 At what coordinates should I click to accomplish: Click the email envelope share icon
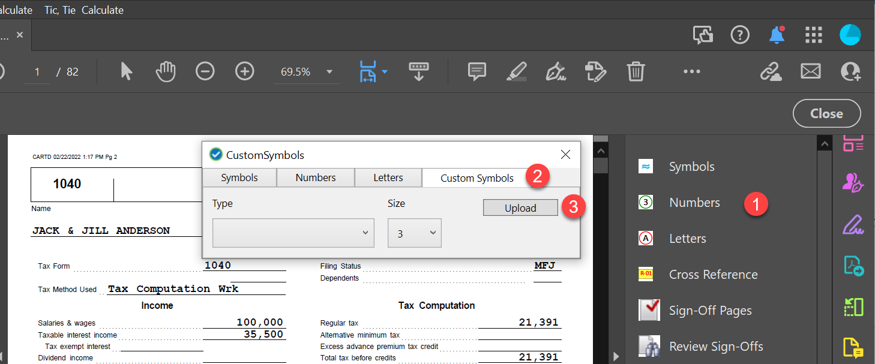810,71
